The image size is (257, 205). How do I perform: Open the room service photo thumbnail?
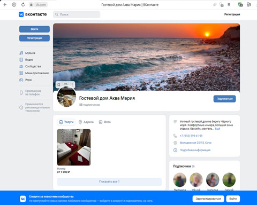pyautogui.click(x=74, y=147)
